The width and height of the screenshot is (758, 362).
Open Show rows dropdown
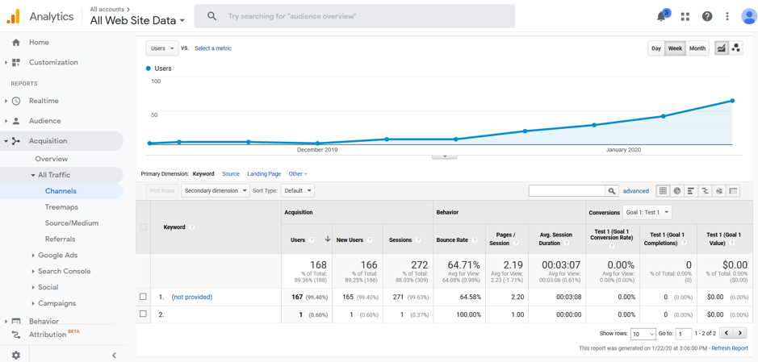643,334
